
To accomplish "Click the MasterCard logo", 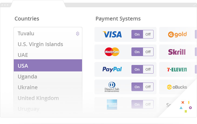I will coord(112,52).
